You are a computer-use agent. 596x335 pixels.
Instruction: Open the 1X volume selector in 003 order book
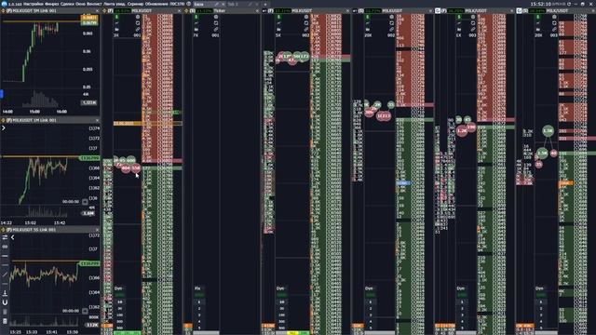459,35
